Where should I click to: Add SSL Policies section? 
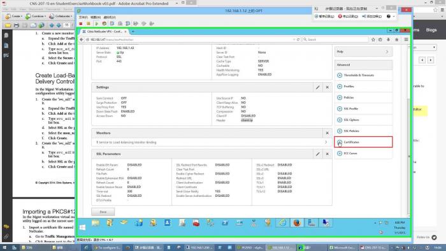click(x=363, y=131)
